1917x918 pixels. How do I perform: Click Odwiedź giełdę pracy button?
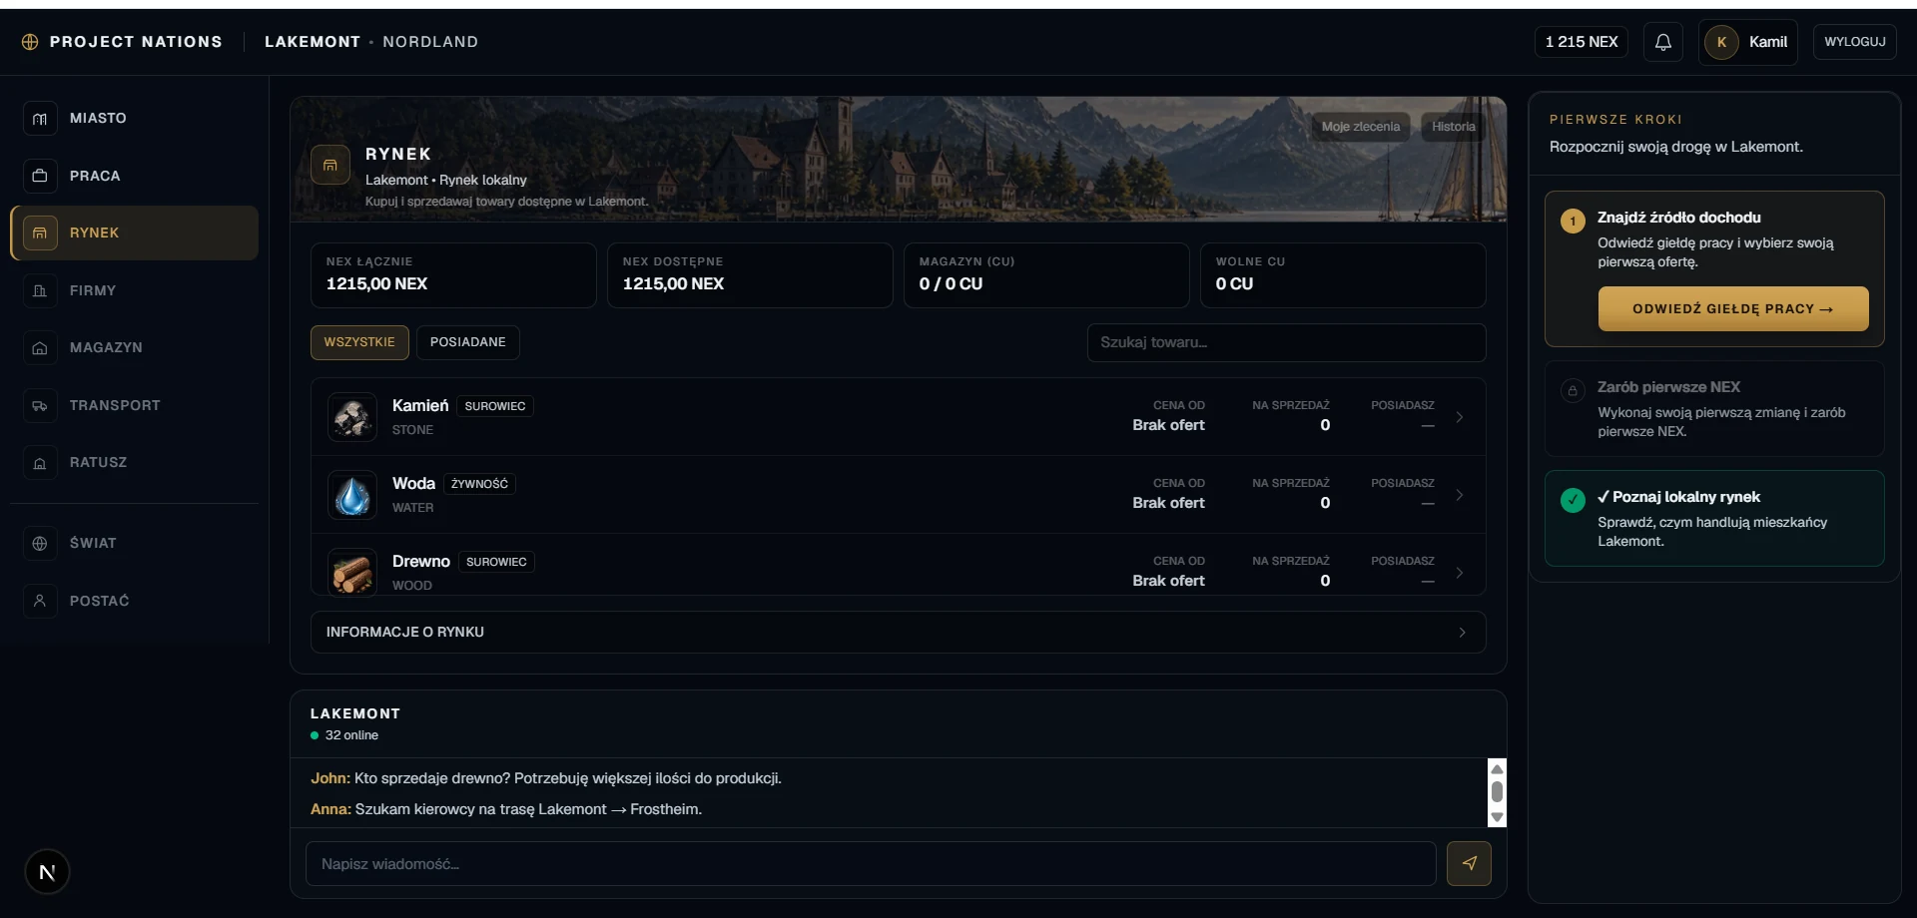click(x=1733, y=309)
